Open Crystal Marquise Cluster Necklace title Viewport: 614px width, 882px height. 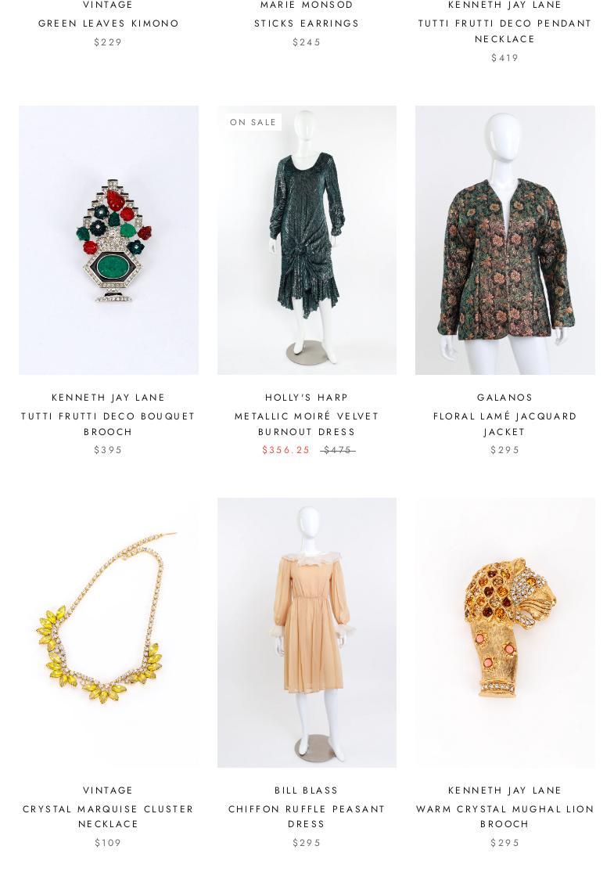pos(108,816)
